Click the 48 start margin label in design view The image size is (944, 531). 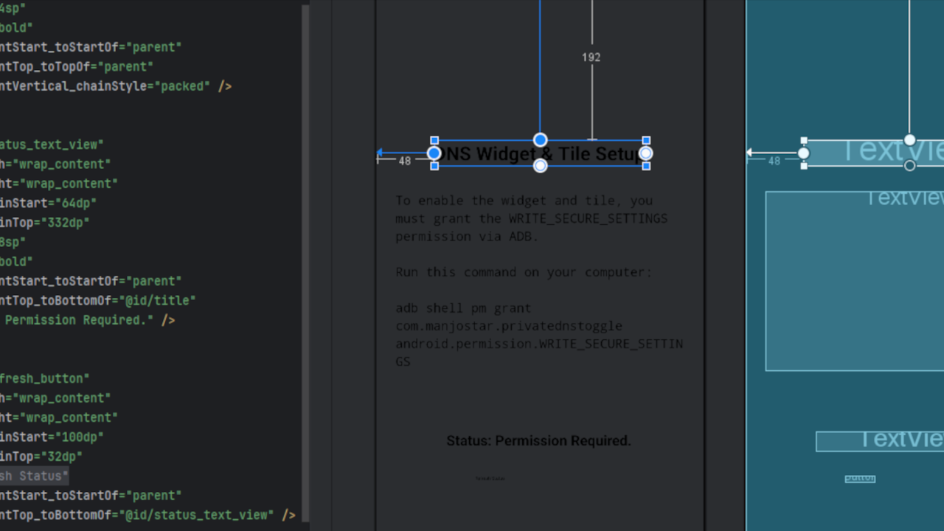404,161
